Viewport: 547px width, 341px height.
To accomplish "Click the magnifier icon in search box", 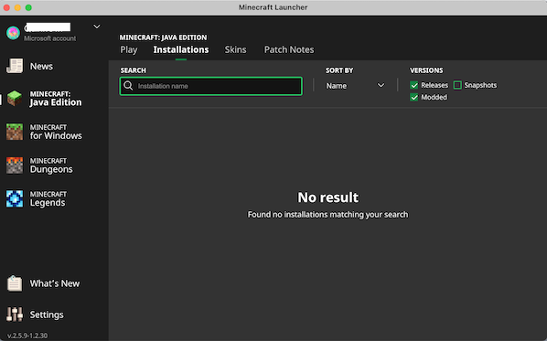I will (128, 86).
